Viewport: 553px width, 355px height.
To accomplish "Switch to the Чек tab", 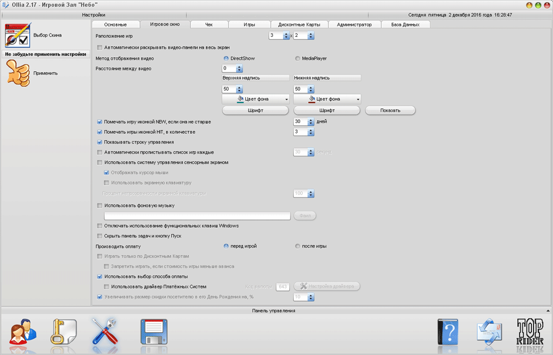I will 209,25.
